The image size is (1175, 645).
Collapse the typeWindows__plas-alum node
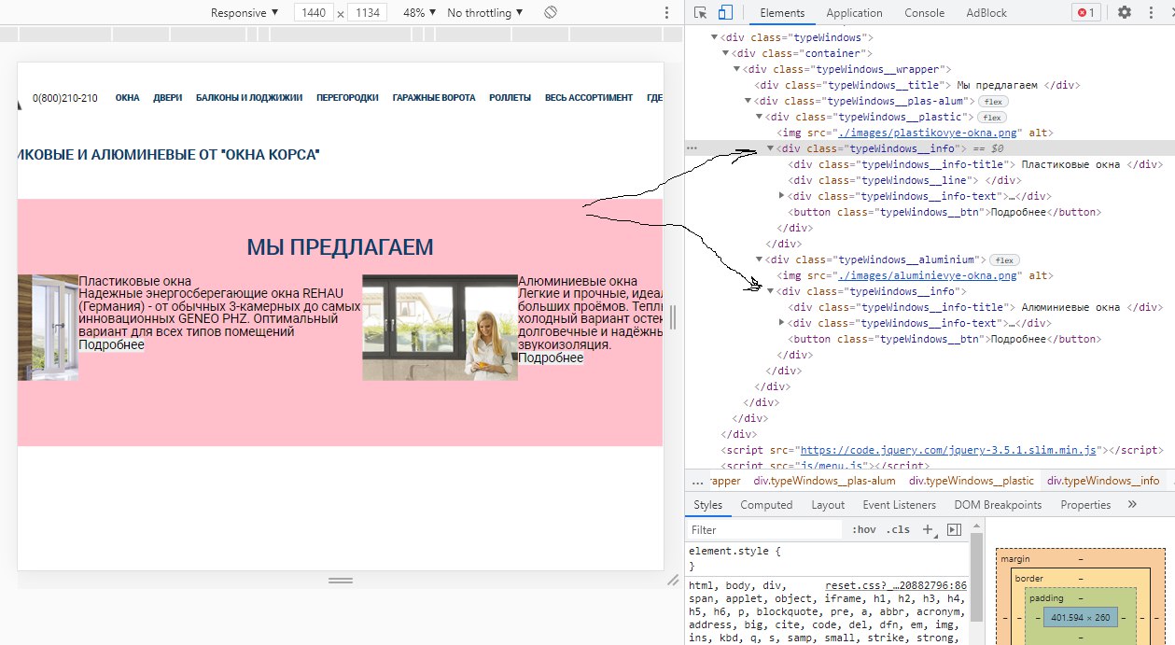pos(748,101)
